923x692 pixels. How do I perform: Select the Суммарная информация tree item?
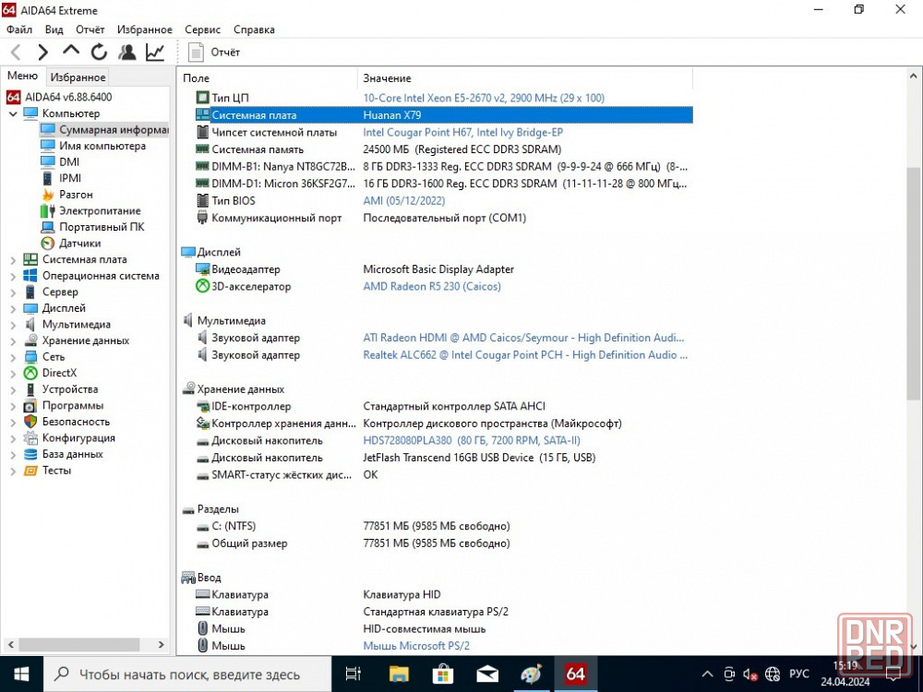click(x=113, y=129)
